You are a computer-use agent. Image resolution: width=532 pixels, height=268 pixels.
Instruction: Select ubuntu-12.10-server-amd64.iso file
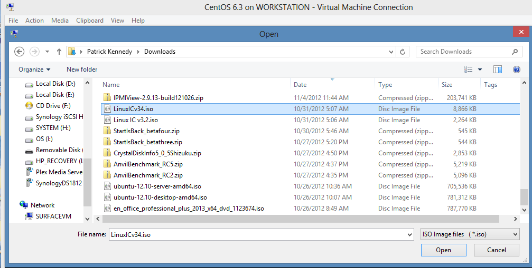(x=157, y=186)
